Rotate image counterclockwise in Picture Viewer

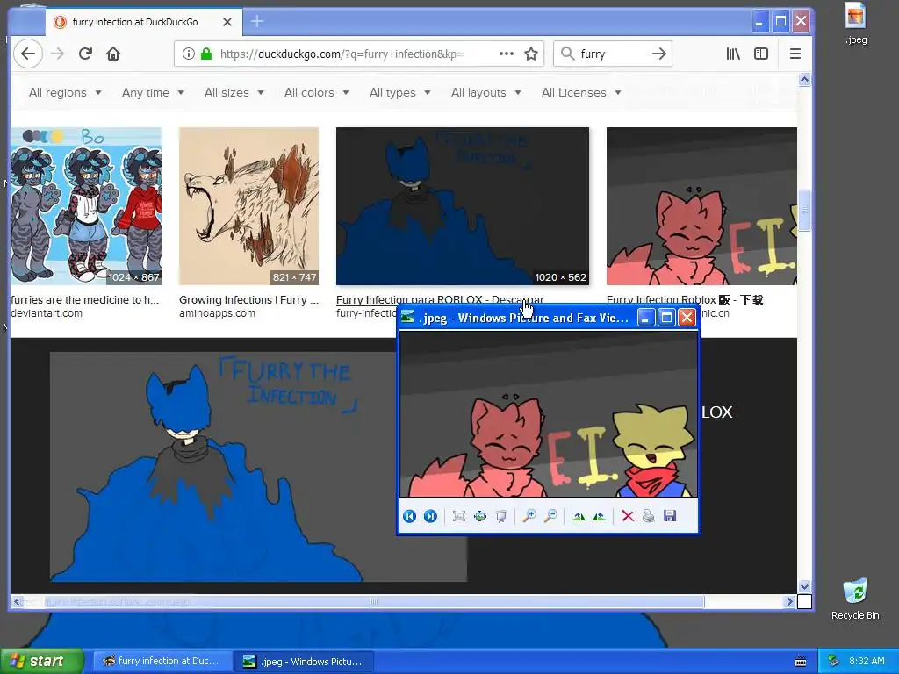click(599, 516)
